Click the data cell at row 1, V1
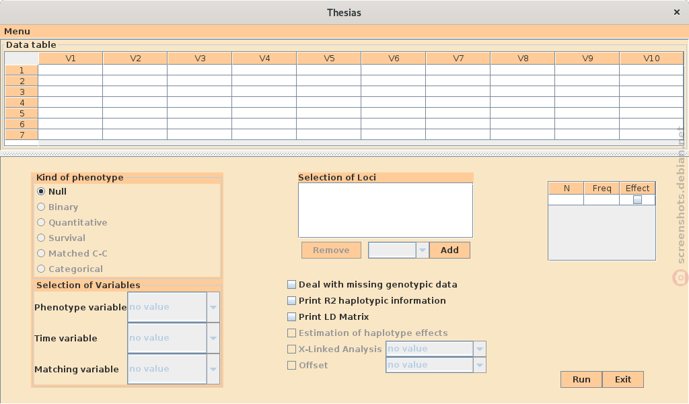 tap(70, 70)
